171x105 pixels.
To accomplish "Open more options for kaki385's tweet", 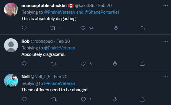I will [165, 6].
